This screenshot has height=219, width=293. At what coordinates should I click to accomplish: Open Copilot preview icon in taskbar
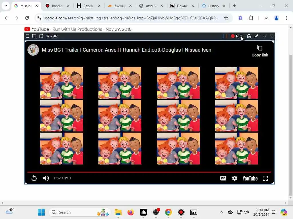pyautogui.click(x=284, y=212)
